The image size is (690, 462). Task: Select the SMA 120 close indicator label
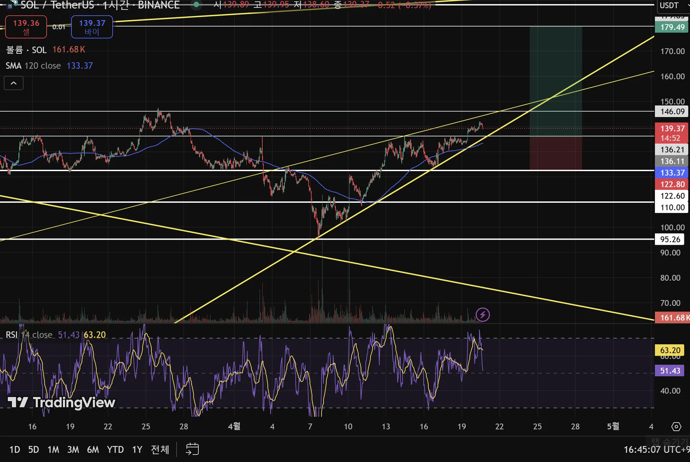33,66
